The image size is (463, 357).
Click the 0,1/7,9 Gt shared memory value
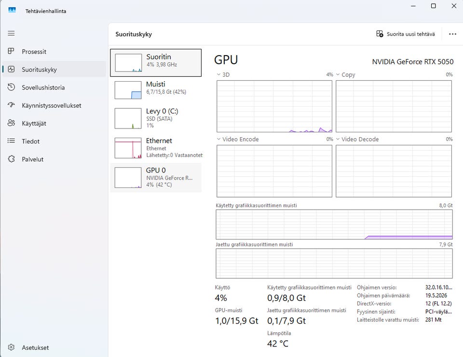click(x=286, y=321)
